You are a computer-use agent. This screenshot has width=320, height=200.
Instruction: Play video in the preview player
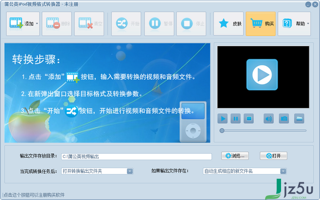coord(222,119)
